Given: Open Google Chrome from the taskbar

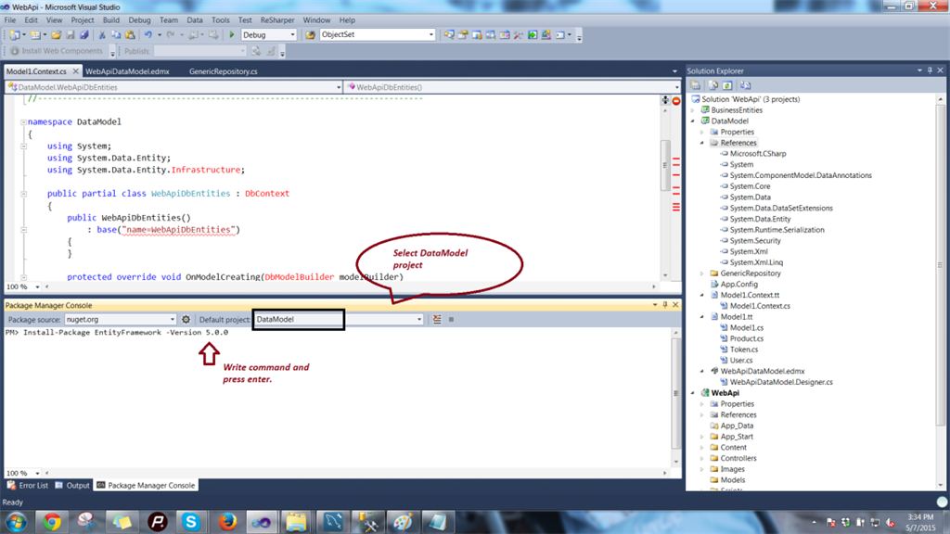Looking at the screenshot, I should (x=52, y=522).
